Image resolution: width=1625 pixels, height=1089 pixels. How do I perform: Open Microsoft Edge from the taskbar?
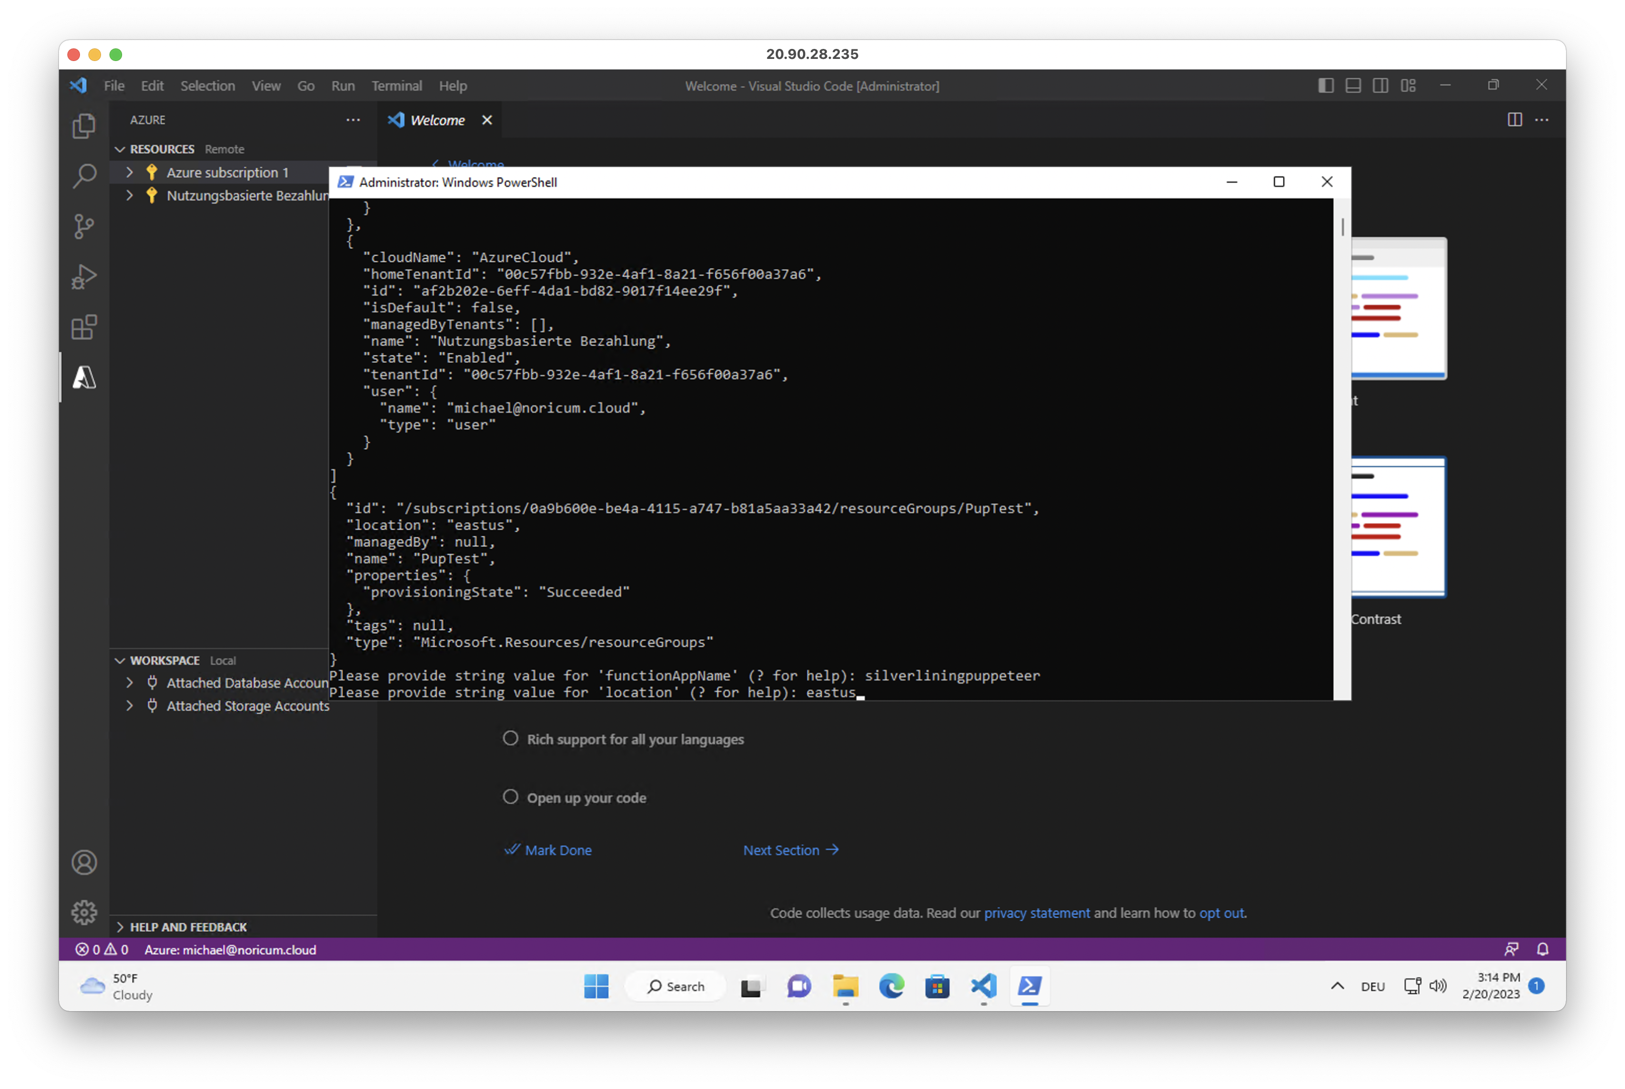(891, 986)
